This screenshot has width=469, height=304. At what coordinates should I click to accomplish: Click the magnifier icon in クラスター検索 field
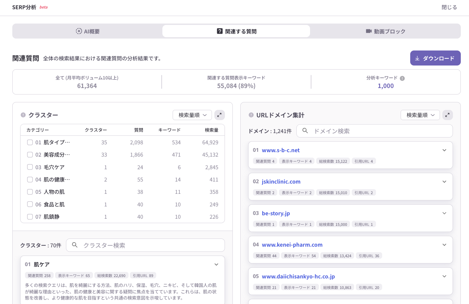tap(75, 245)
